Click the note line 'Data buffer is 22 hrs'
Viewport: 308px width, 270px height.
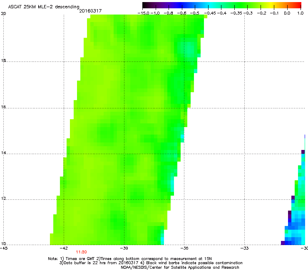click(x=151, y=263)
